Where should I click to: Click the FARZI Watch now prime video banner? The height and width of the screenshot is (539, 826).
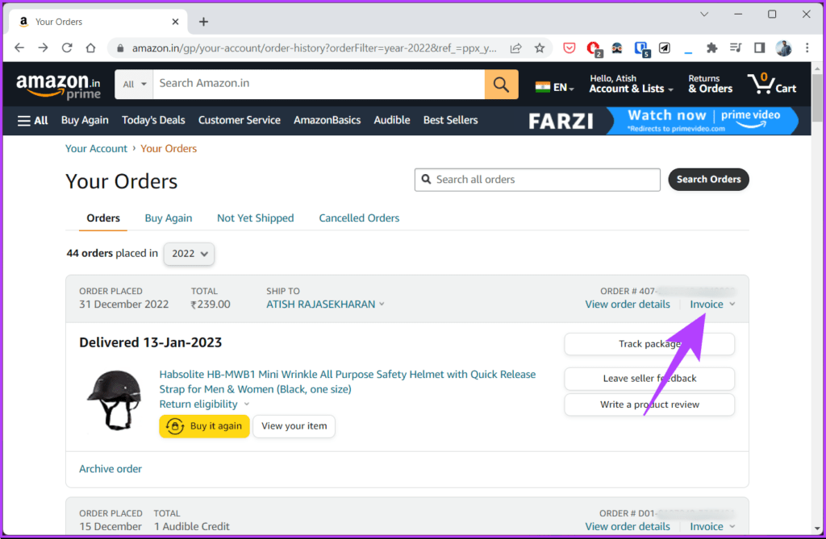(663, 121)
